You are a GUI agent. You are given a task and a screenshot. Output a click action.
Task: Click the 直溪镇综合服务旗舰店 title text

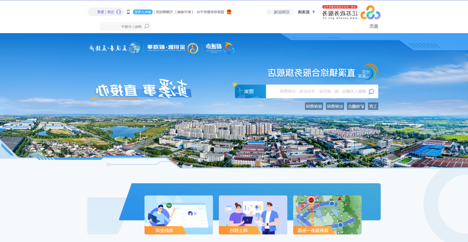click(312, 73)
